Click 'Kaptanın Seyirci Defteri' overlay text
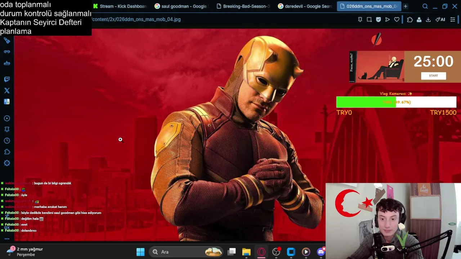This screenshot has width=461, height=259. [41, 22]
